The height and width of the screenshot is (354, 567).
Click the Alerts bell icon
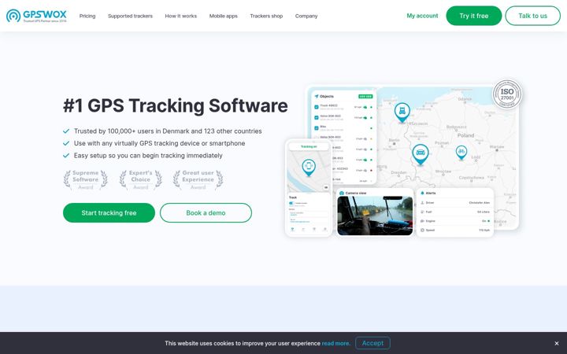pyautogui.click(x=422, y=194)
